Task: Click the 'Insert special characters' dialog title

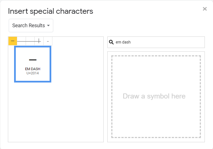Action: [50, 11]
